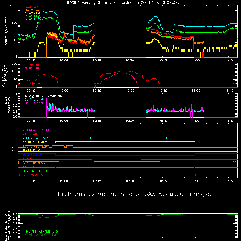Select the LO channel legend label
The height and width of the screenshot is (241, 241).
(33, 65)
